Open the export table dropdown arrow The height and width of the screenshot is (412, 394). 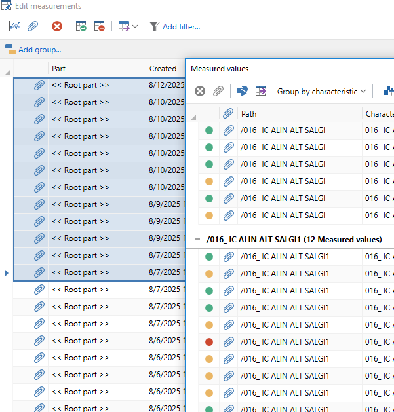[x=135, y=26]
